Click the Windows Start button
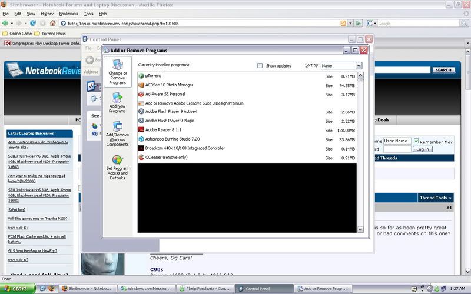 pyautogui.click(x=18, y=289)
